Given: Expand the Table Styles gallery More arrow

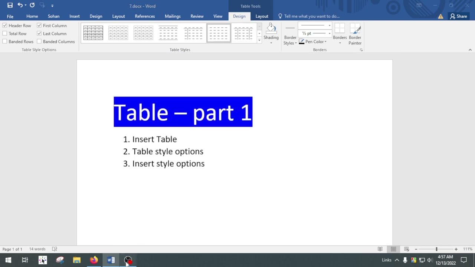Looking at the screenshot, I should pos(259,40).
